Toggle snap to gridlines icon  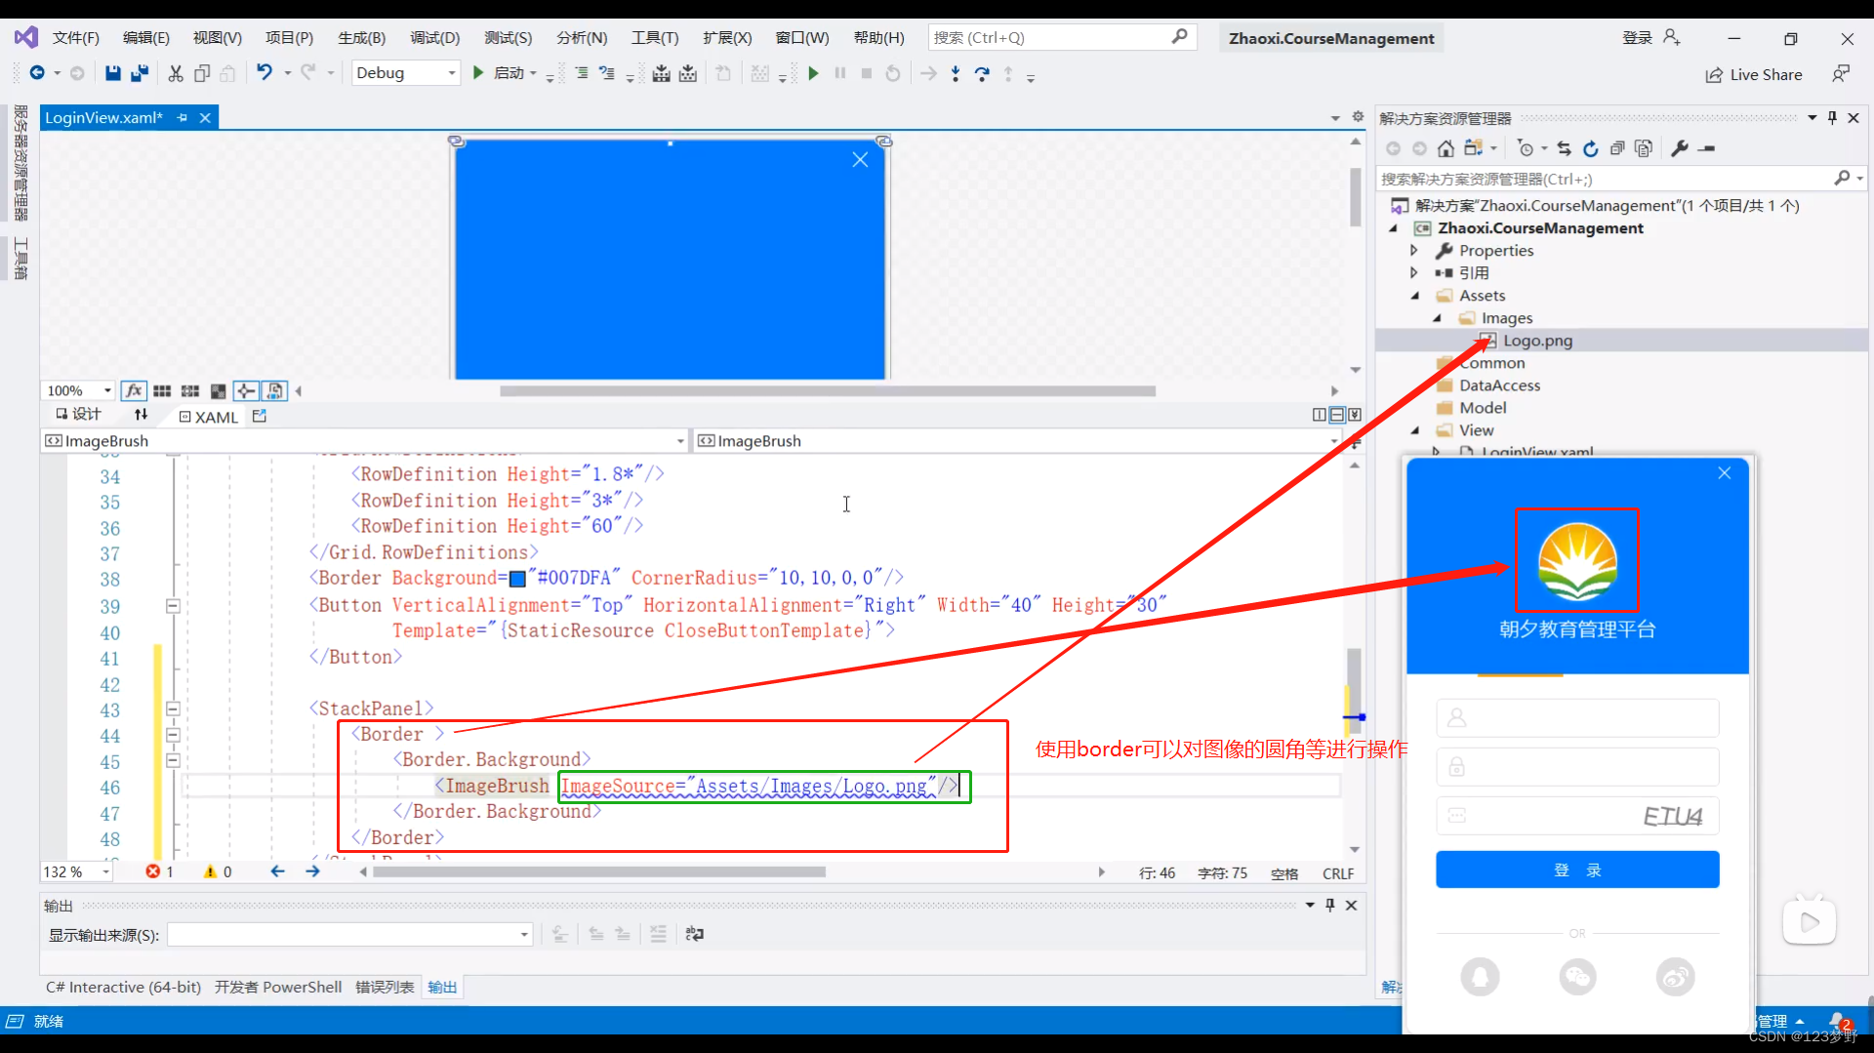(190, 391)
